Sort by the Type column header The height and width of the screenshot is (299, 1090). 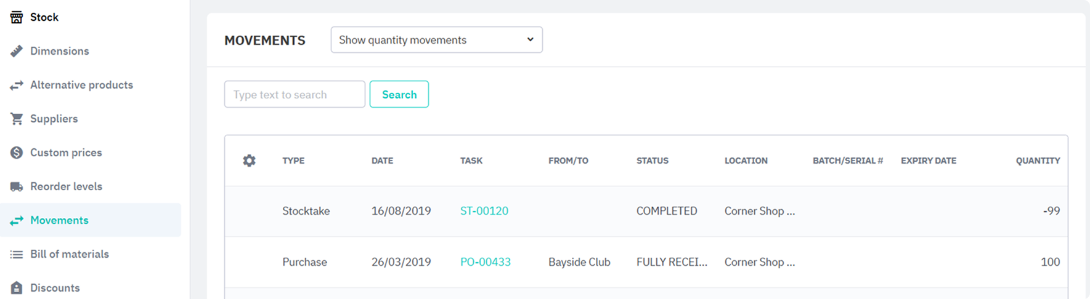(293, 161)
